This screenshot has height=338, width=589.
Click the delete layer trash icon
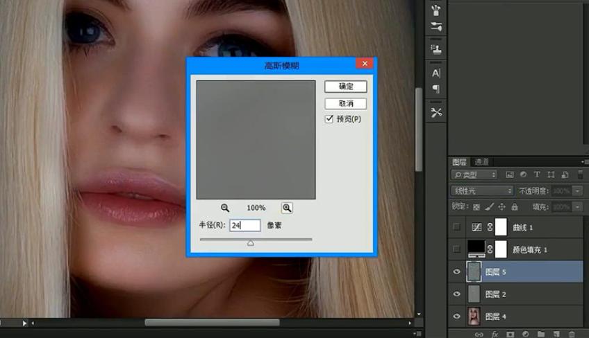[572, 334]
